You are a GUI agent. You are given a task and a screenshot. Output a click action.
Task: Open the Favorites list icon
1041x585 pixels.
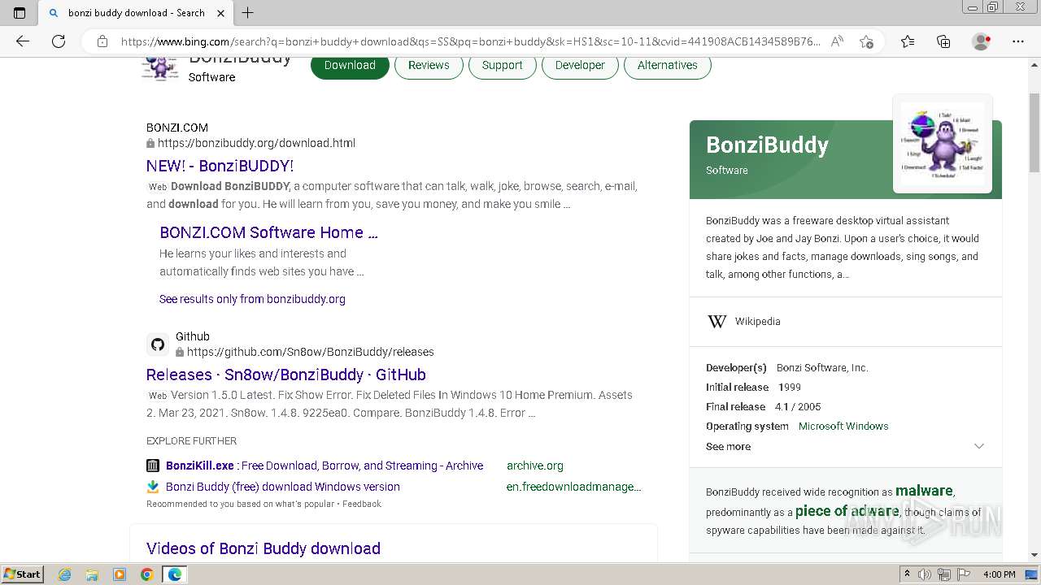[908, 41]
